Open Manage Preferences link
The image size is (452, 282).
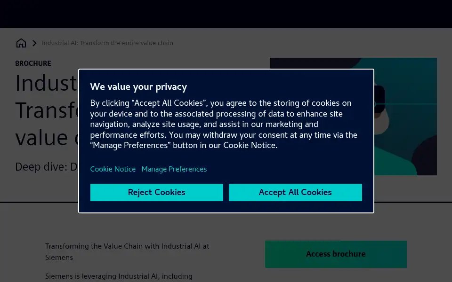pos(174,169)
